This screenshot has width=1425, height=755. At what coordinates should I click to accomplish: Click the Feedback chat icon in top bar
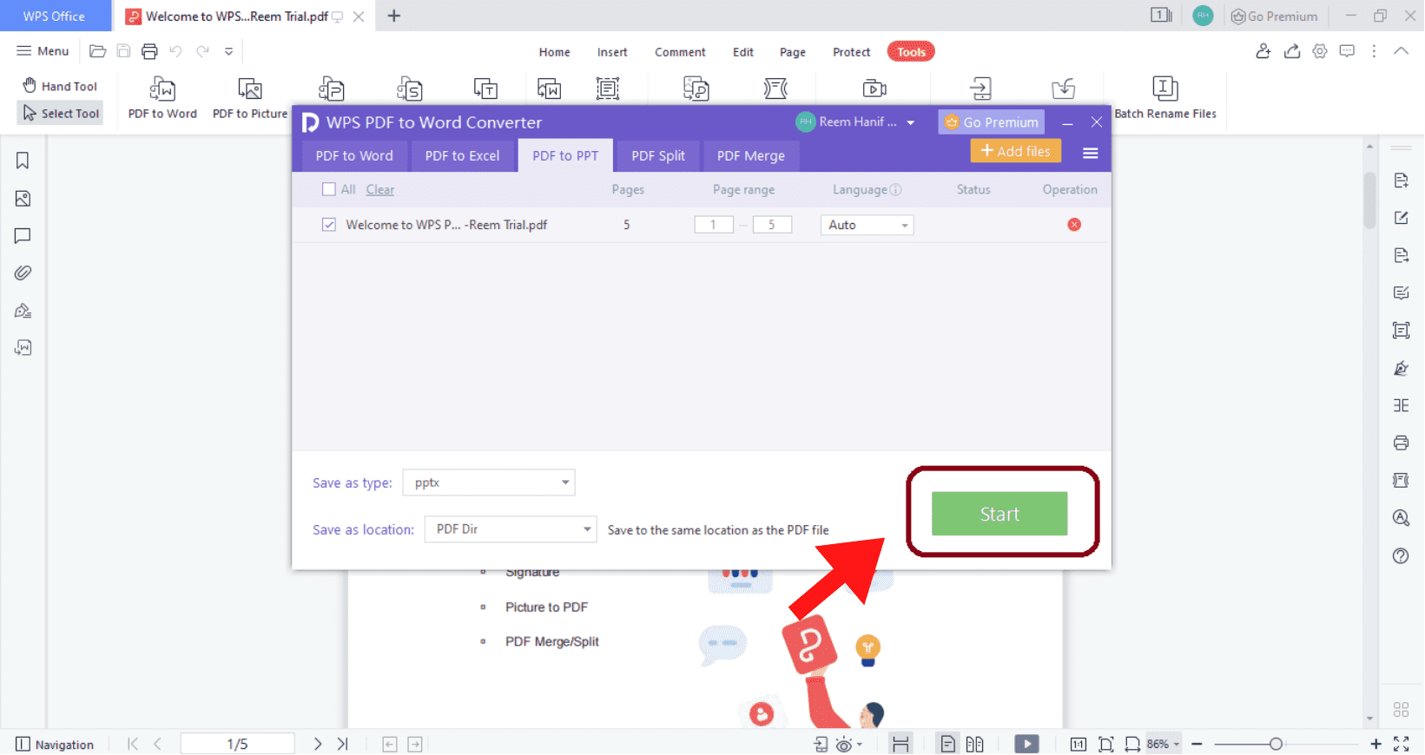click(x=1347, y=51)
